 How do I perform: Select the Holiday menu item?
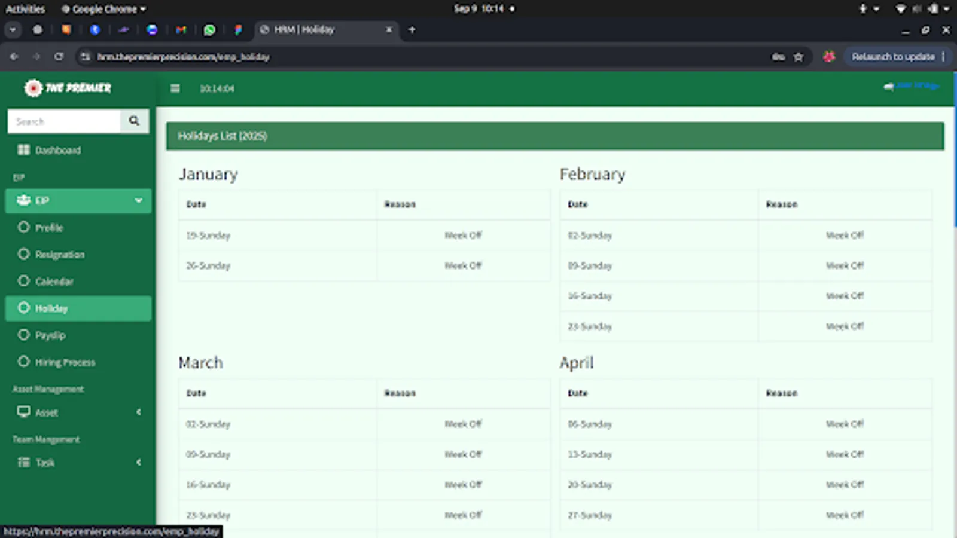78,308
